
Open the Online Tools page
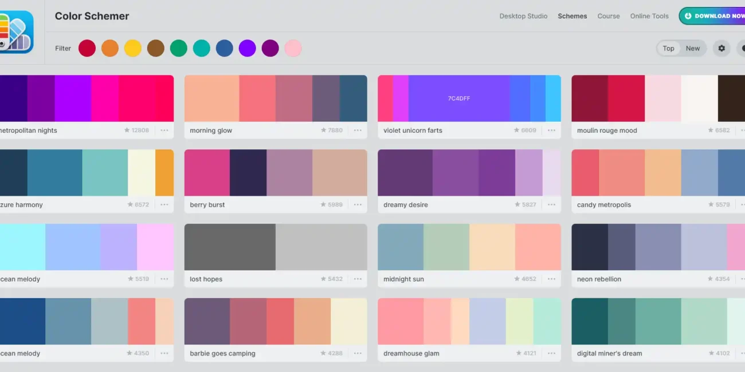click(x=649, y=16)
